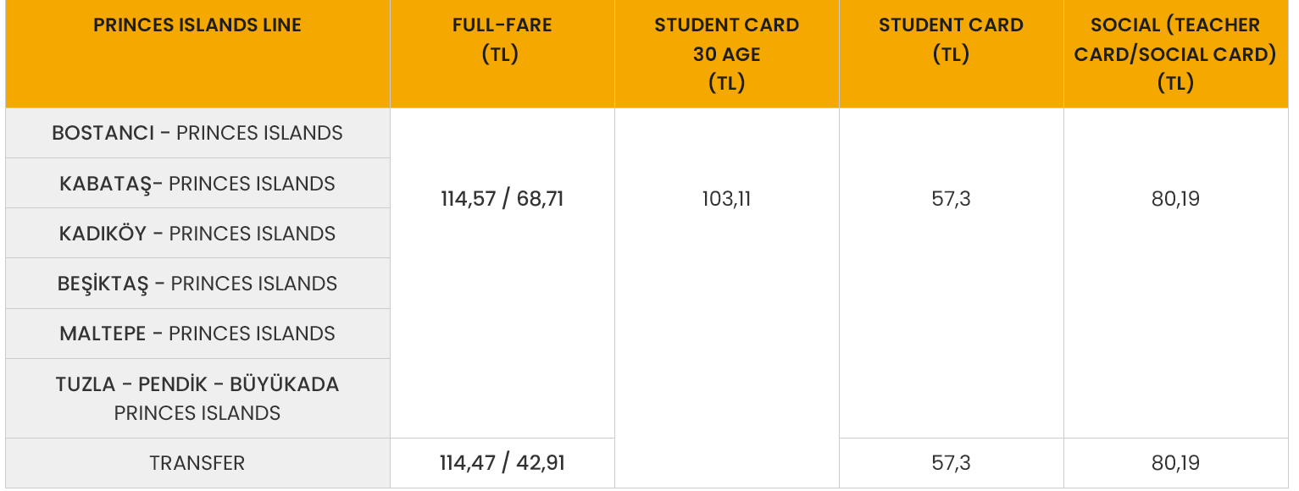Select the Kabataş - Princes Islands row
The height and width of the screenshot is (491, 1299).
pos(197,184)
